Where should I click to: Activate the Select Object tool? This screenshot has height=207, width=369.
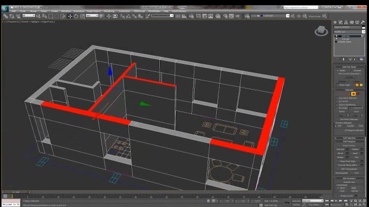[39, 16]
